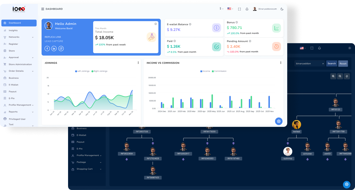Open the blue settings gear on dashboard
355x190 pixels.
coord(279,121)
